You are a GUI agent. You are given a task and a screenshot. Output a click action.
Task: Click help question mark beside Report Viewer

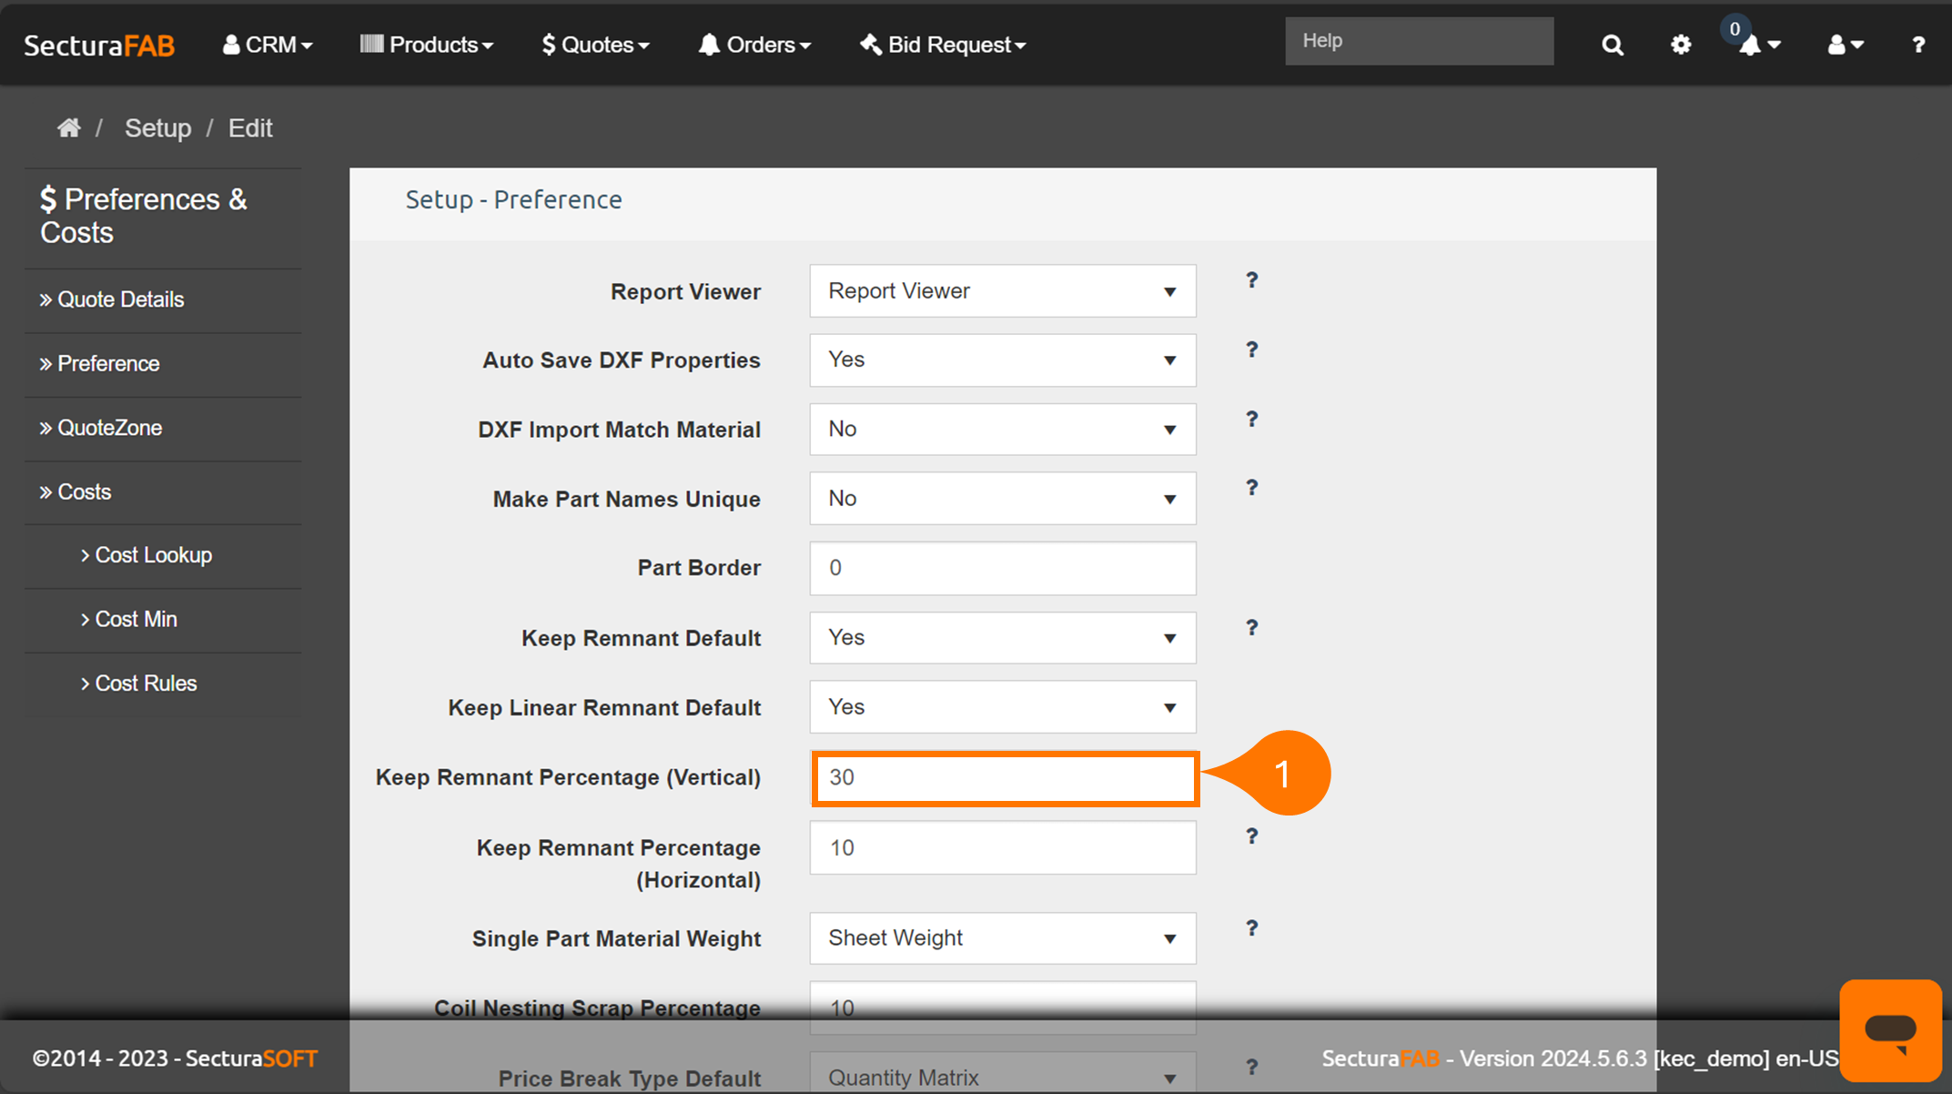tap(1252, 280)
